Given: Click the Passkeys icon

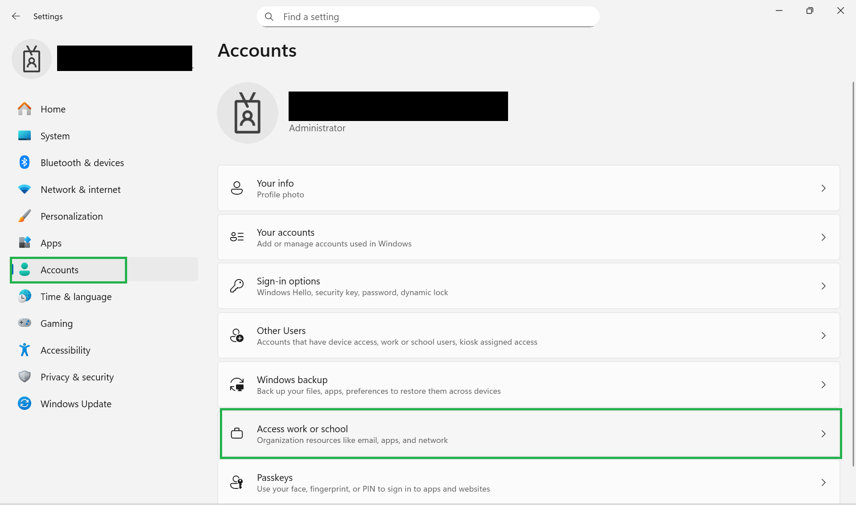Looking at the screenshot, I should pyautogui.click(x=237, y=482).
